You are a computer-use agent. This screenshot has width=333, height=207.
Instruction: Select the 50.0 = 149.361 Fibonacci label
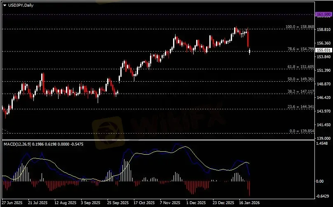(300, 79)
